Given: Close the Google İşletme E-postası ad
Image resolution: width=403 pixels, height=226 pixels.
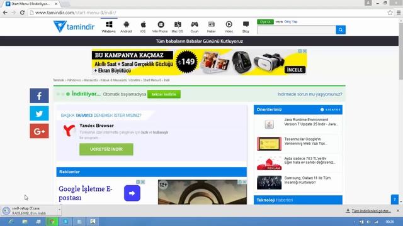Looking at the screenshot, I should click(x=143, y=182).
